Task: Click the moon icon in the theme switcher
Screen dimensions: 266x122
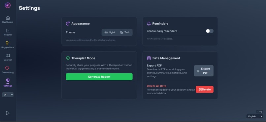Action: (x=122, y=32)
